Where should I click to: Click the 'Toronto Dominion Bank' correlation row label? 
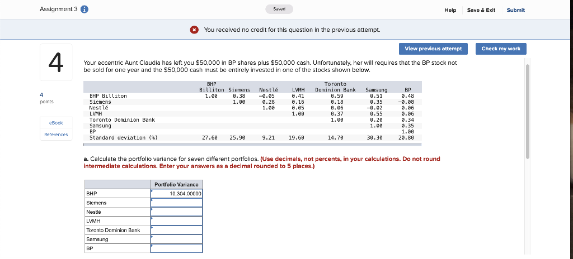122,119
